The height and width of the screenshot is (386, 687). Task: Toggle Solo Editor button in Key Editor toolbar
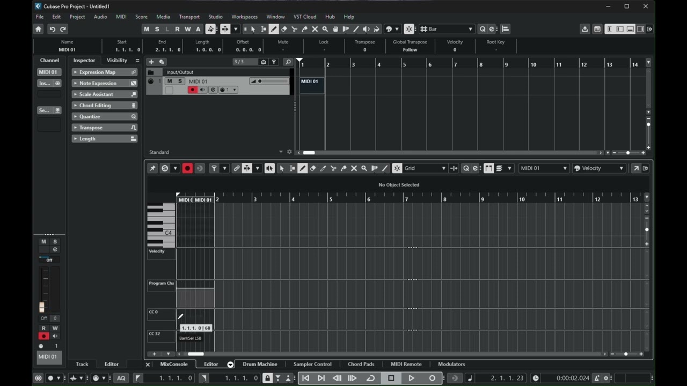coord(165,168)
